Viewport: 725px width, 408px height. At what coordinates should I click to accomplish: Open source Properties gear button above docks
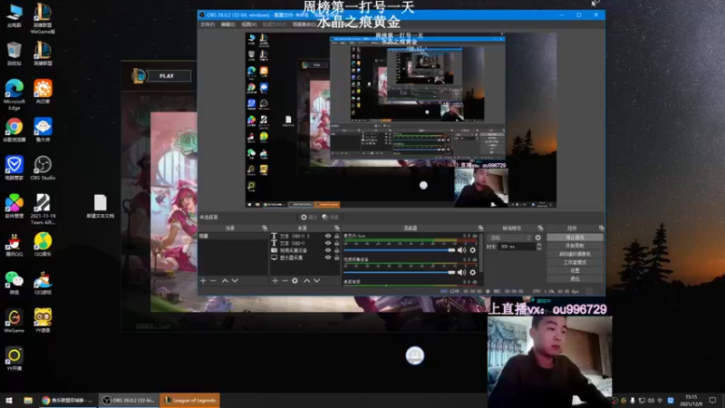(x=309, y=217)
